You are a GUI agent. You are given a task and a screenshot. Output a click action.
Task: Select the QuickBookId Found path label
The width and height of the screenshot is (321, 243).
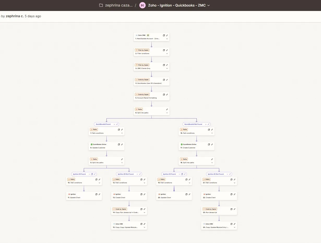click(103, 124)
